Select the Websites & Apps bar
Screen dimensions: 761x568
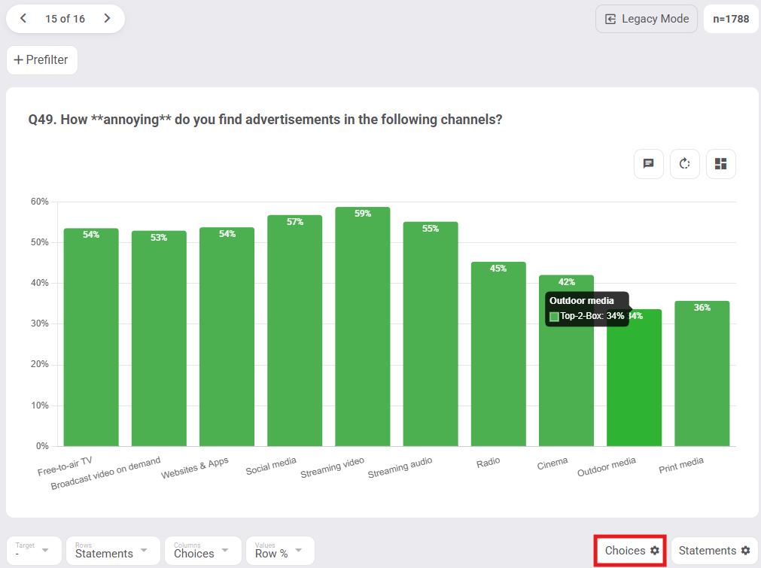point(227,336)
